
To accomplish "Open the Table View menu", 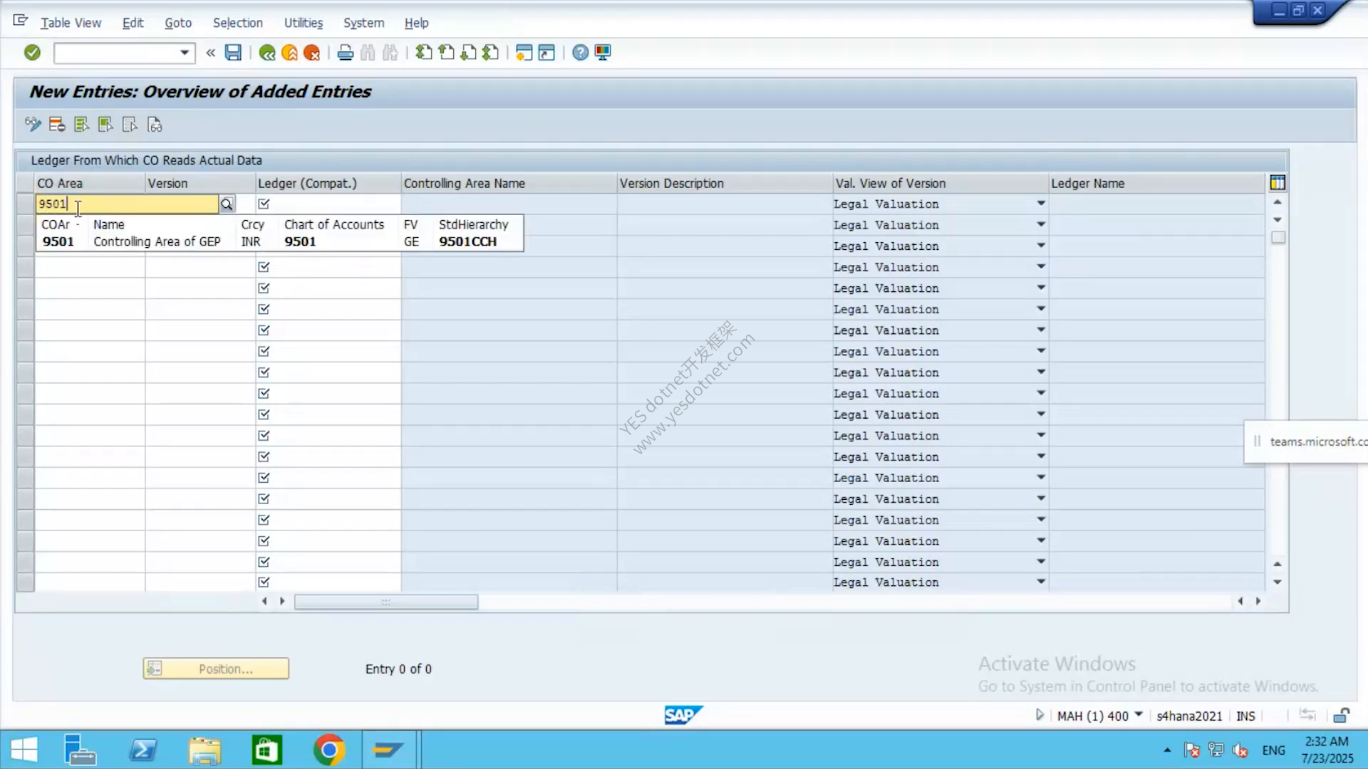I will click(x=71, y=23).
